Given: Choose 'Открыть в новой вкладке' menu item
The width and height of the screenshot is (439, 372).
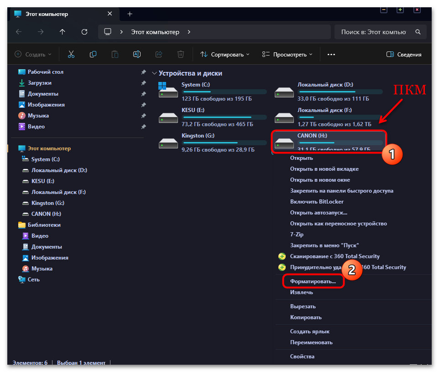Looking at the screenshot, I should 324,169.
